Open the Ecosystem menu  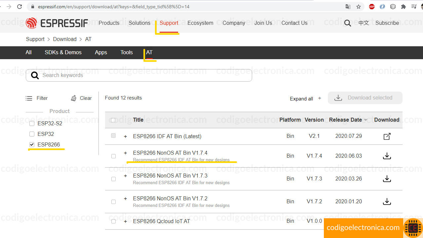click(x=200, y=23)
